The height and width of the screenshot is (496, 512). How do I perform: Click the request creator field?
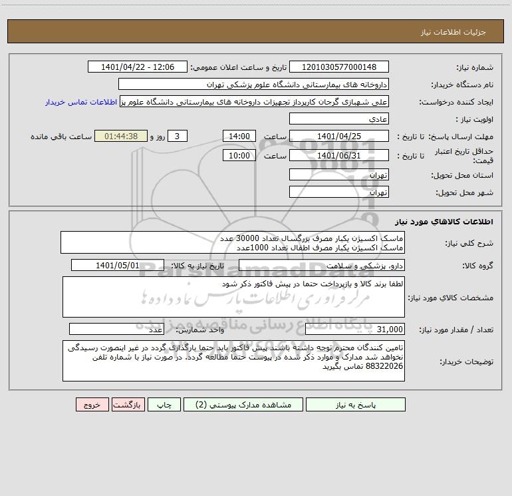coord(255,102)
